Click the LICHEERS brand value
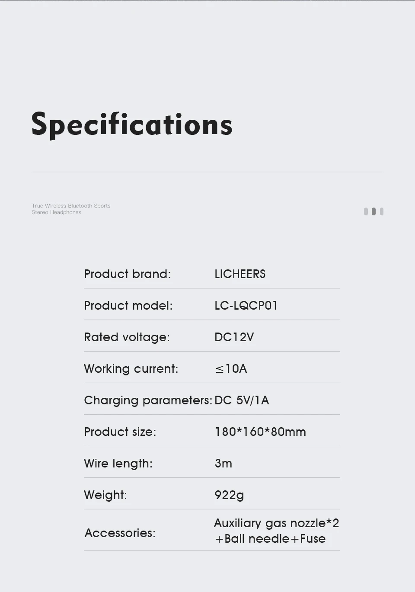Viewport: 415px width, 592px height. [240, 274]
